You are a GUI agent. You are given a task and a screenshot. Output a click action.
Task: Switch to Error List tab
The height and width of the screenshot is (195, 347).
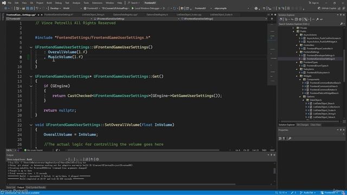click(11, 187)
